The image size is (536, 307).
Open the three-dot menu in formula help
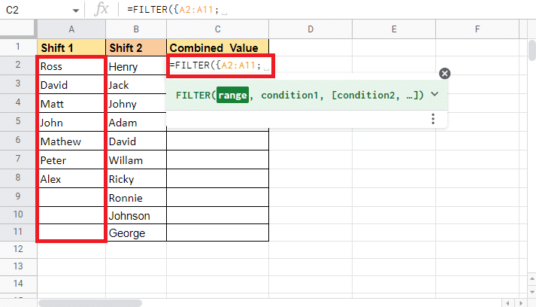(433, 119)
